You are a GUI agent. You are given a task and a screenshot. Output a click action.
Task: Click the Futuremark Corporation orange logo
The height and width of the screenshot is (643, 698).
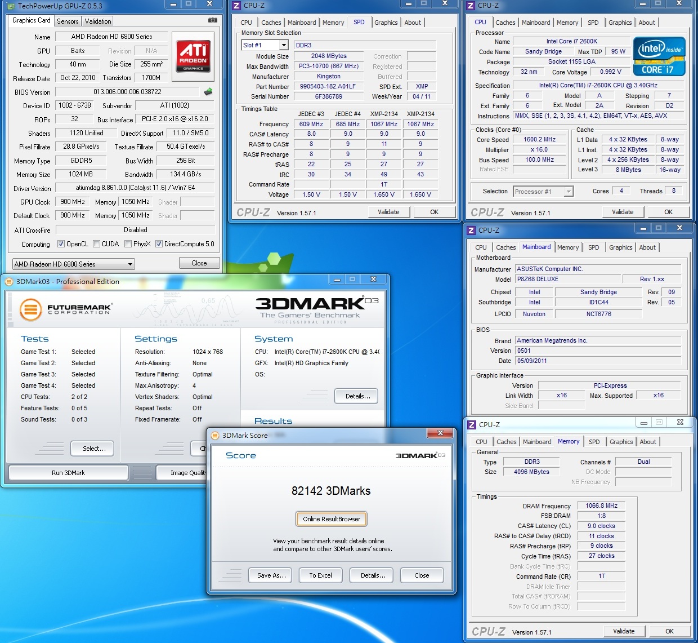pos(31,309)
